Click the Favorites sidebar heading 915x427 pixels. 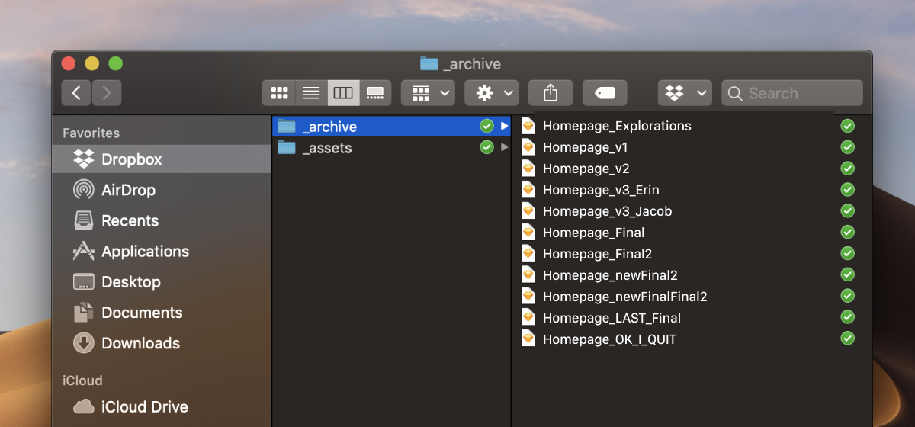[x=91, y=133]
